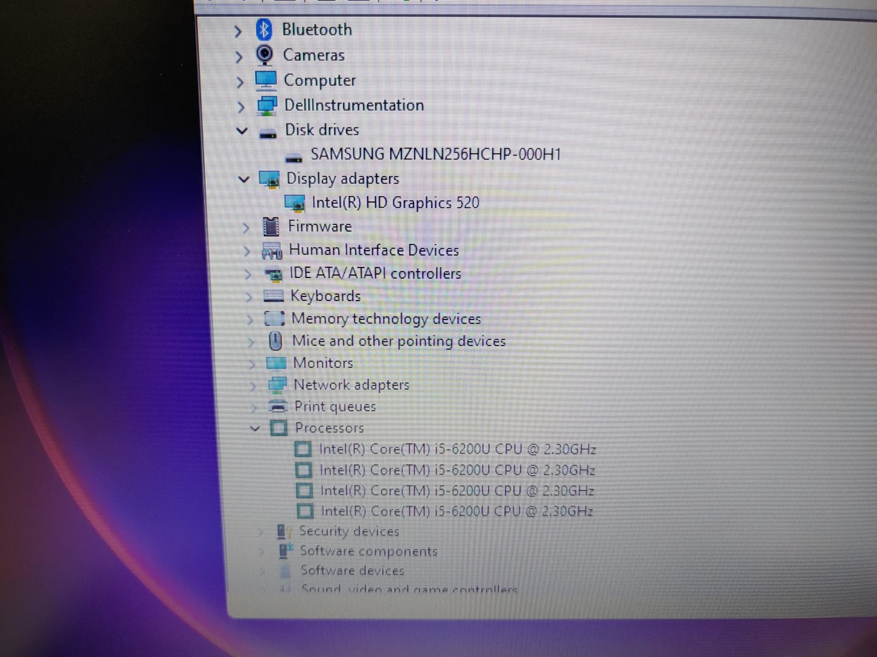Click the Print queues printer icon

[278, 406]
